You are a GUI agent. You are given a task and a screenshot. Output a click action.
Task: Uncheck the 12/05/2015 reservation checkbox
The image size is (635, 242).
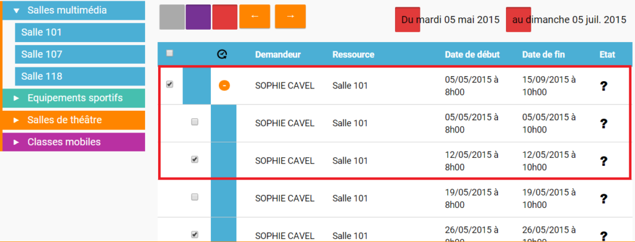(x=195, y=160)
